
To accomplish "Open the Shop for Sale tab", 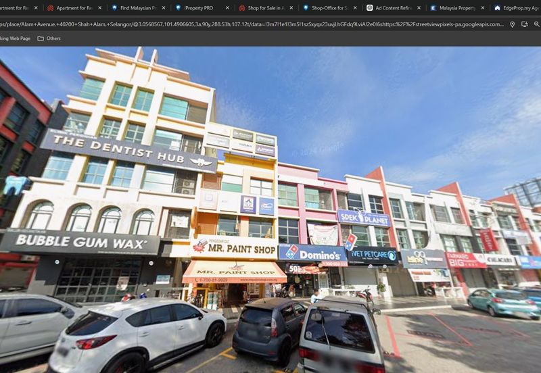I will click(x=264, y=8).
